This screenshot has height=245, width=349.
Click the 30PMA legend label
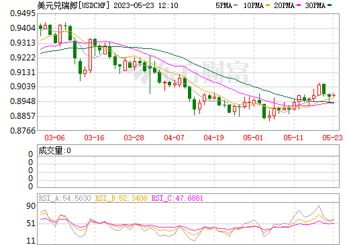(x=315, y=5)
